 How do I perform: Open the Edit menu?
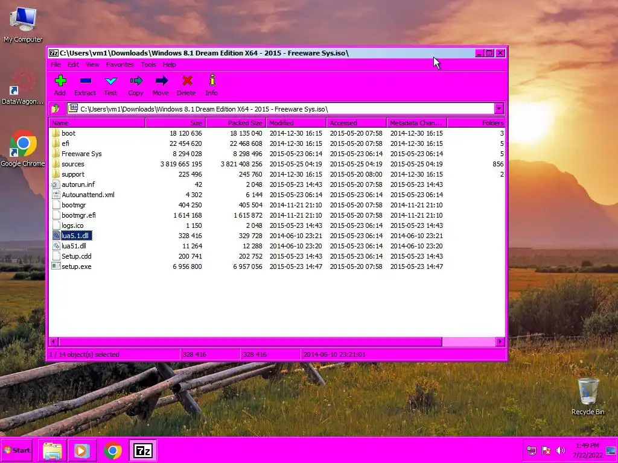click(73, 65)
